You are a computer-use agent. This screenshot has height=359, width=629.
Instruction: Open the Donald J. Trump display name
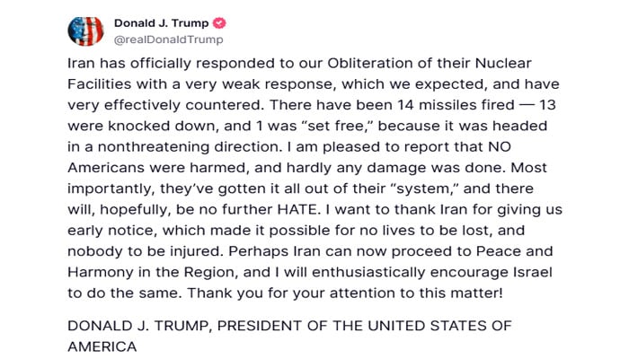161,23
